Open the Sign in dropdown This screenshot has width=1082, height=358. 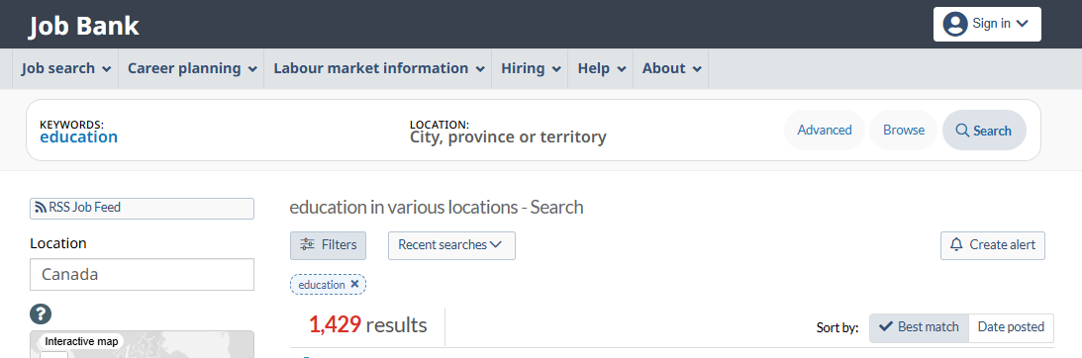coord(987,24)
